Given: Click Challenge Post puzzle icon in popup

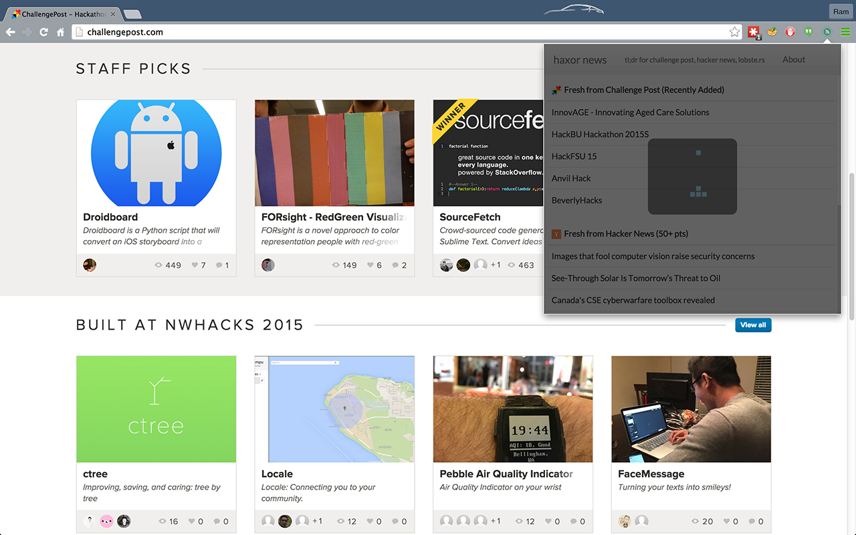Looking at the screenshot, I should click(x=556, y=90).
